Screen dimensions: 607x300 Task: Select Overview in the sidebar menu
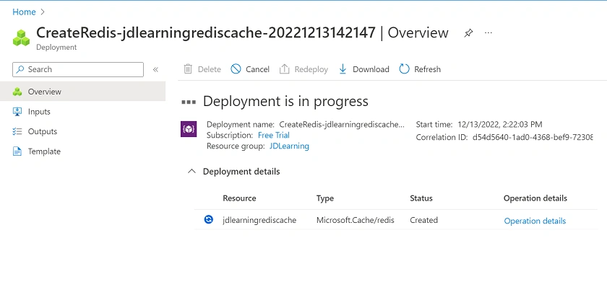coord(82,92)
